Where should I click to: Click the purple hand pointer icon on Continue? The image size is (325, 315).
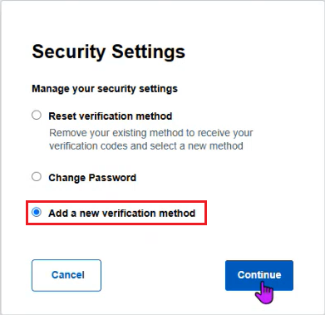click(x=264, y=293)
